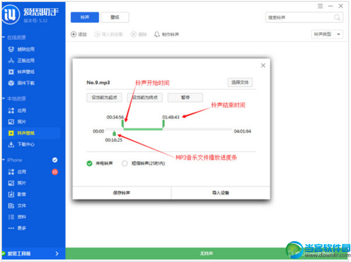Click the 爱思助手 logo icon
Screen dimensions: 351x262
[x=11, y=14]
